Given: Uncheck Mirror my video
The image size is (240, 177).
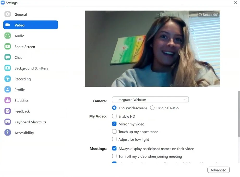Looking at the screenshot, I should tap(114, 124).
